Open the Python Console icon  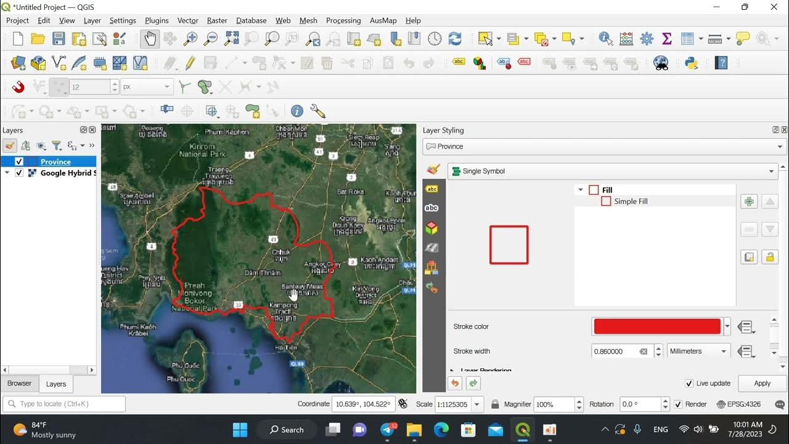691,63
